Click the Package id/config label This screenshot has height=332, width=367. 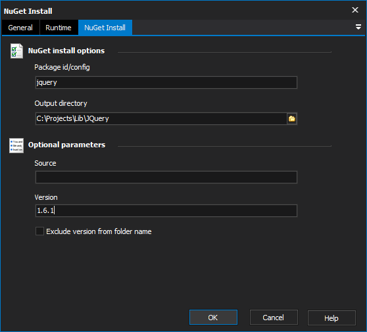[x=62, y=67]
